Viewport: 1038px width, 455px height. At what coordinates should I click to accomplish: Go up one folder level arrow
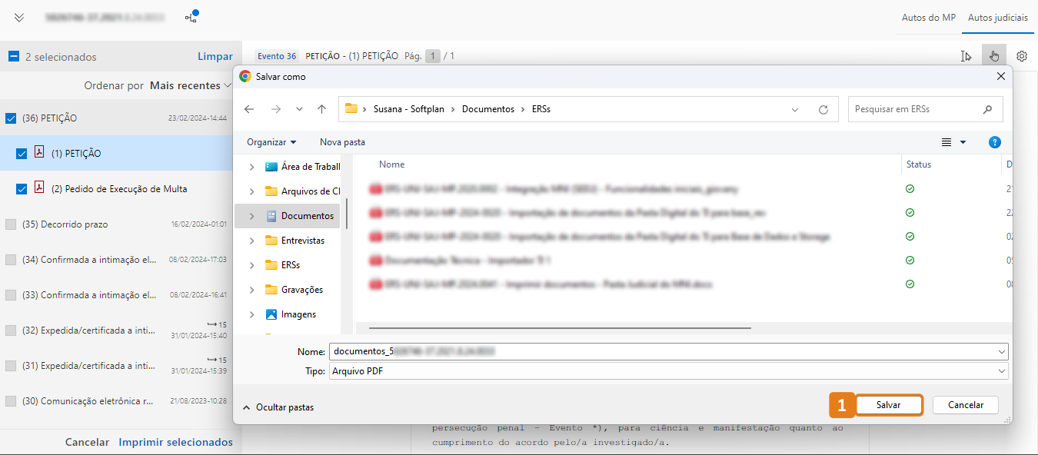tap(321, 109)
